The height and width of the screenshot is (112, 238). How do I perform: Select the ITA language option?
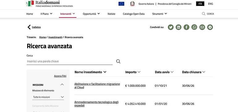pyautogui.click(x=200, y=4)
